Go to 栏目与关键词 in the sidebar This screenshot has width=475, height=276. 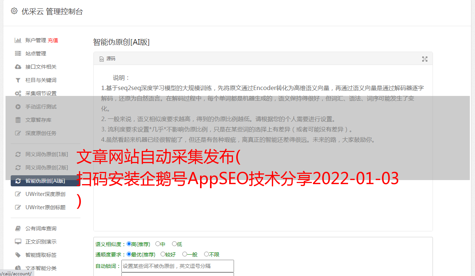click(41, 80)
